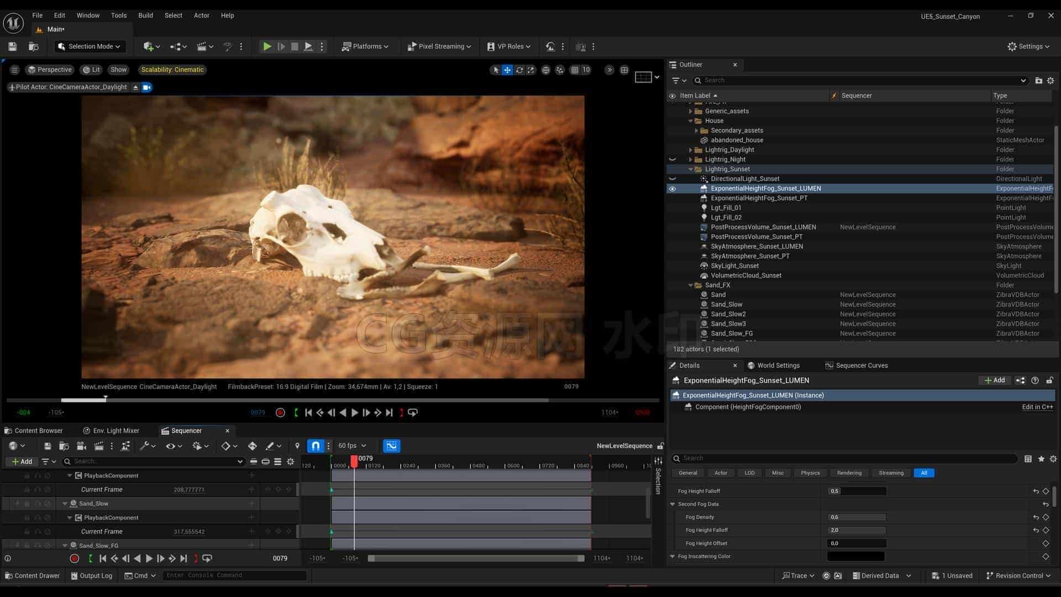Toggle visibility of ExponentialHeightFog_Sunset_LUMEN
Image resolution: width=1061 pixels, height=597 pixels.
[x=673, y=189]
